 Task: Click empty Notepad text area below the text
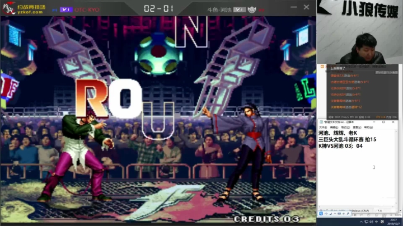pos(356,177)
